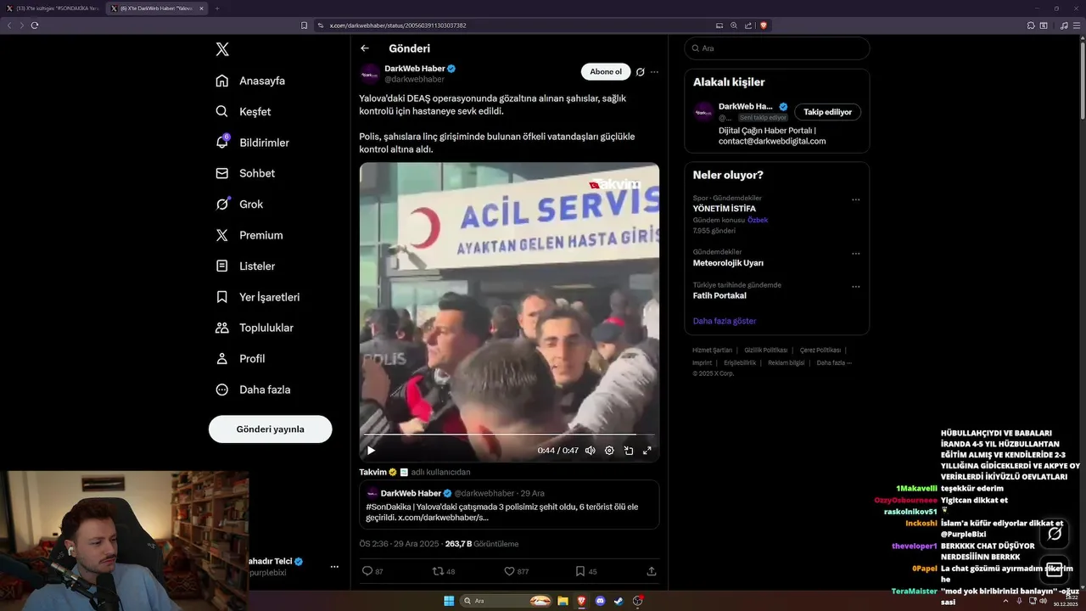Screen dimensions: 1086x611
Task: Expand Daha fazla menu in sidebar
Action: coord(253,390)
